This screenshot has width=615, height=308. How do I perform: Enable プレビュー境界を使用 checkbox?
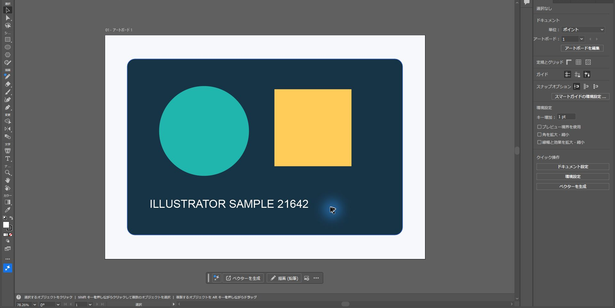click(539, 127)
